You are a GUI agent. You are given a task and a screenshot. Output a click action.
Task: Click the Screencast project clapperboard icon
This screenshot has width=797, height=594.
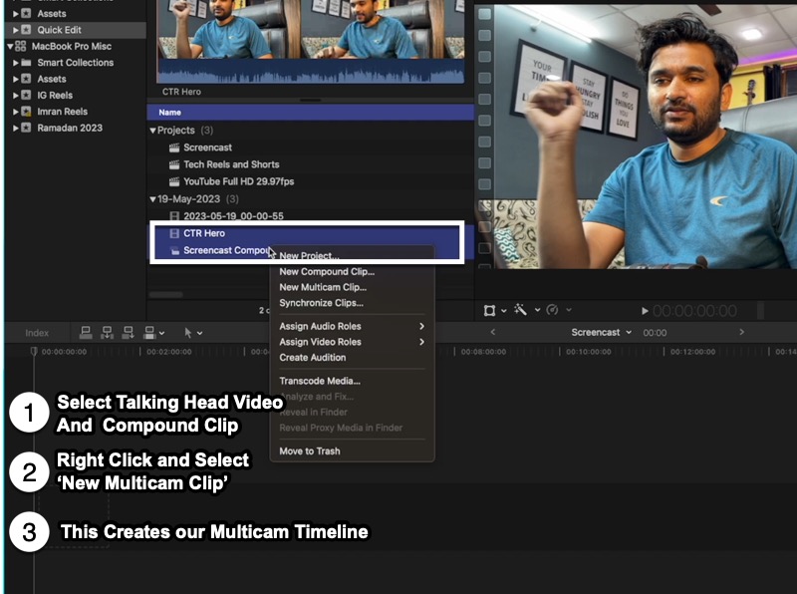[x=174, y=148]
